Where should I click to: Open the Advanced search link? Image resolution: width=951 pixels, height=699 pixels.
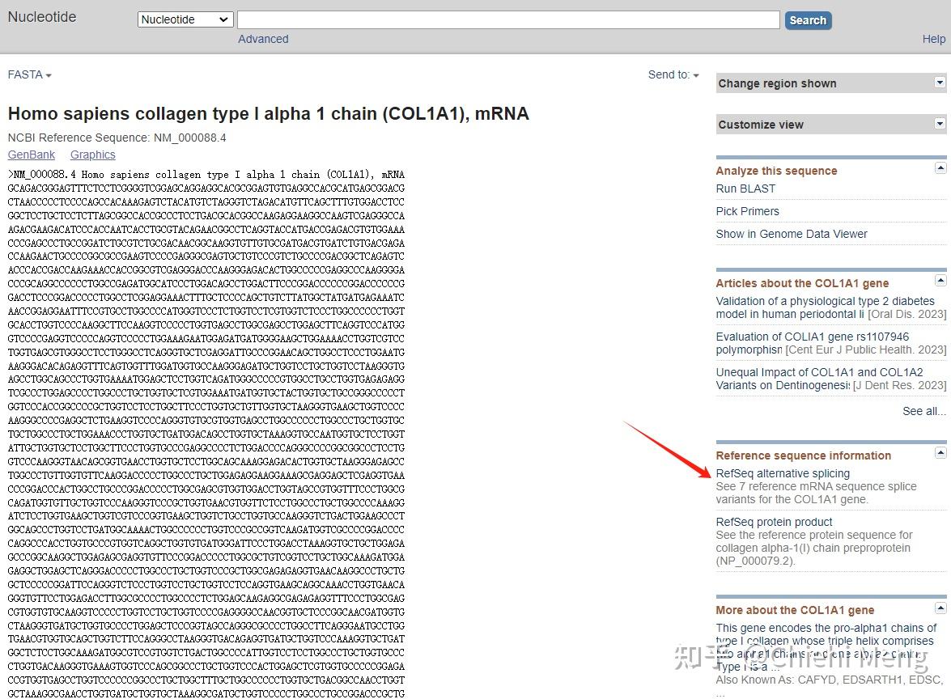(263, 39)
